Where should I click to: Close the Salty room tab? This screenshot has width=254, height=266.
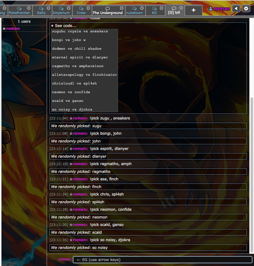click(x=48, y=8)
